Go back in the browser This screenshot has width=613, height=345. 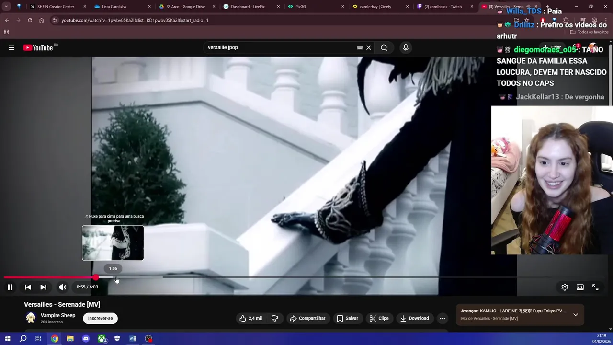pos(7,20)
